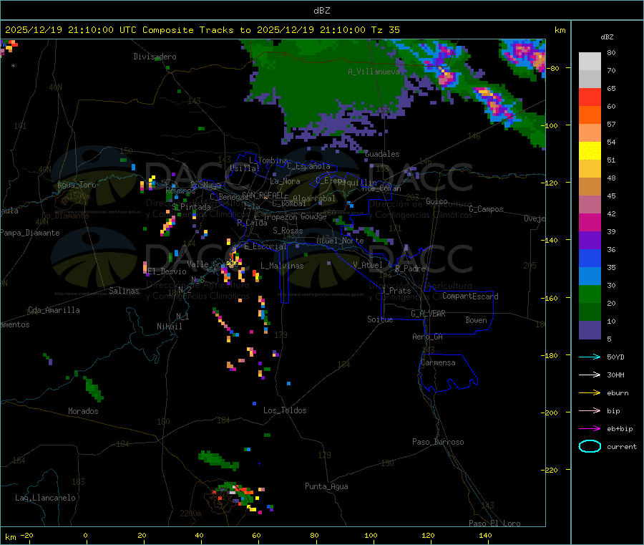
Task: Click the Morados map label
Action: tap(83, 411)
